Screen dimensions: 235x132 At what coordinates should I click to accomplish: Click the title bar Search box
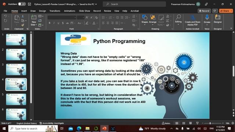pos(134,4)
